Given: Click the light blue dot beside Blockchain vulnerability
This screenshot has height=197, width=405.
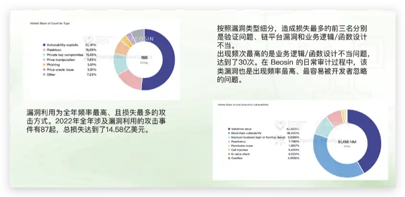Looking at the screenshot, I should coord(229,133).
